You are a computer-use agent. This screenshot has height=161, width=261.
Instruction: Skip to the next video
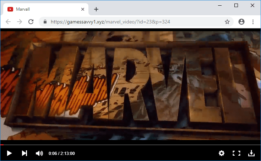pyautogui.click(x=25, y=153)
